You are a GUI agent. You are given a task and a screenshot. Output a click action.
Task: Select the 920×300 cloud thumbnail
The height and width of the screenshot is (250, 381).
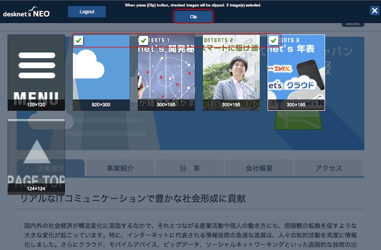pyautogui.click(x=101, y=72)
